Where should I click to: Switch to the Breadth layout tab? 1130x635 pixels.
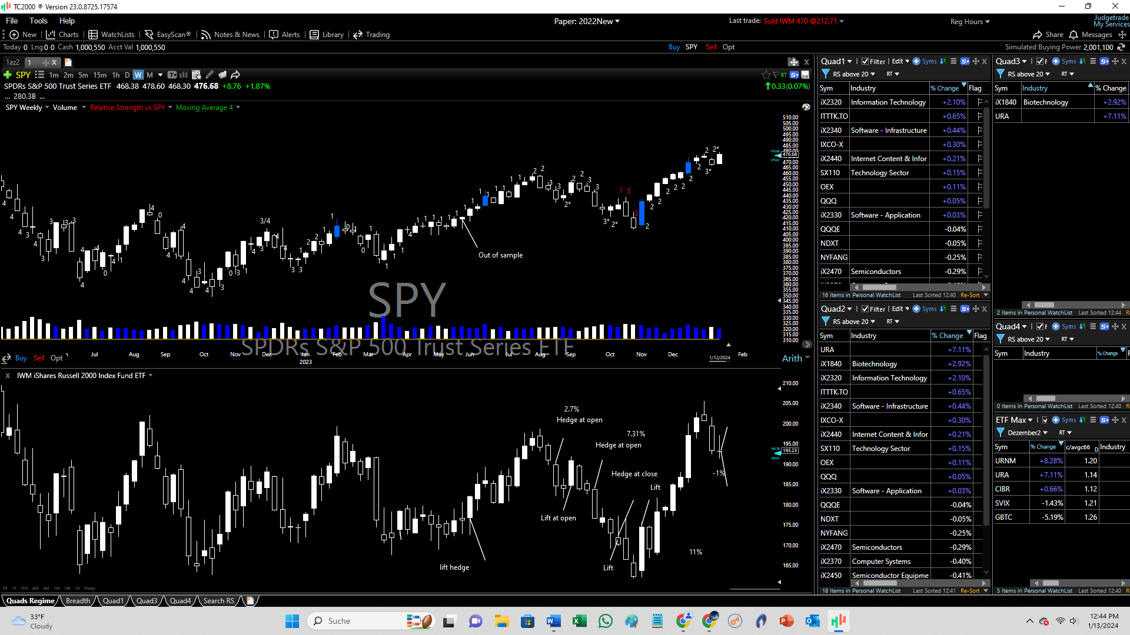click(x=78, y=601)
